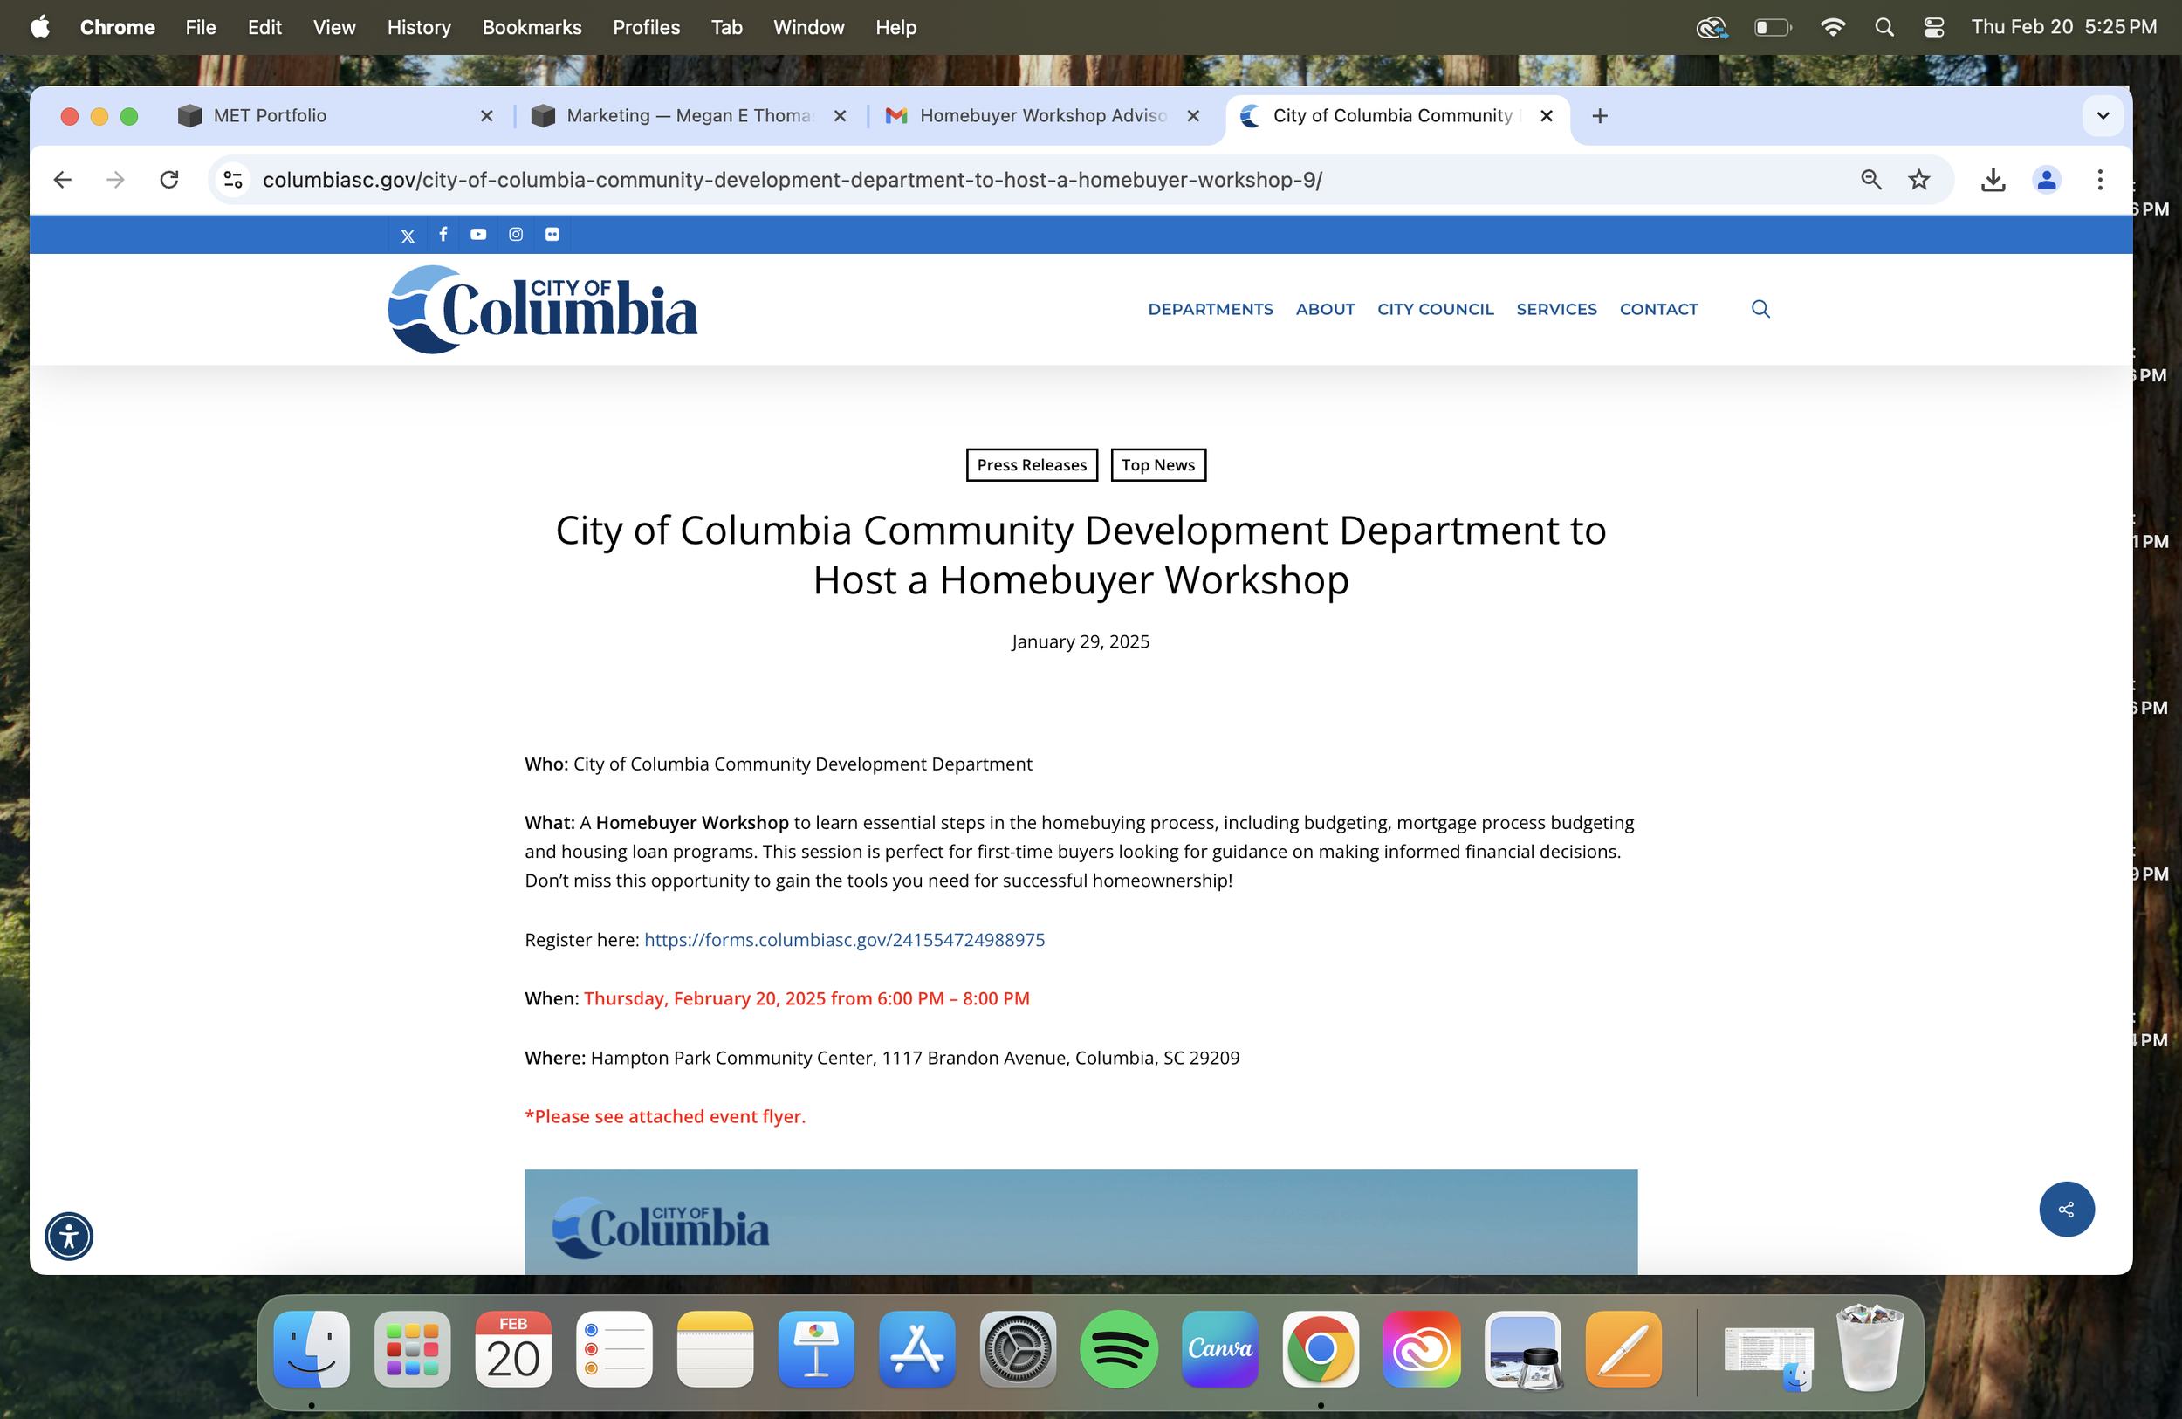Open macOS Control Center toggles
The height and width of the screenshot is (1419, 2182).
(x=1933, y=28)
